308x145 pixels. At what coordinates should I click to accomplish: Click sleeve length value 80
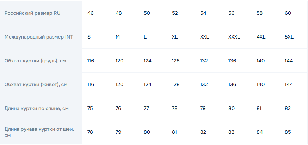point(147,132)
